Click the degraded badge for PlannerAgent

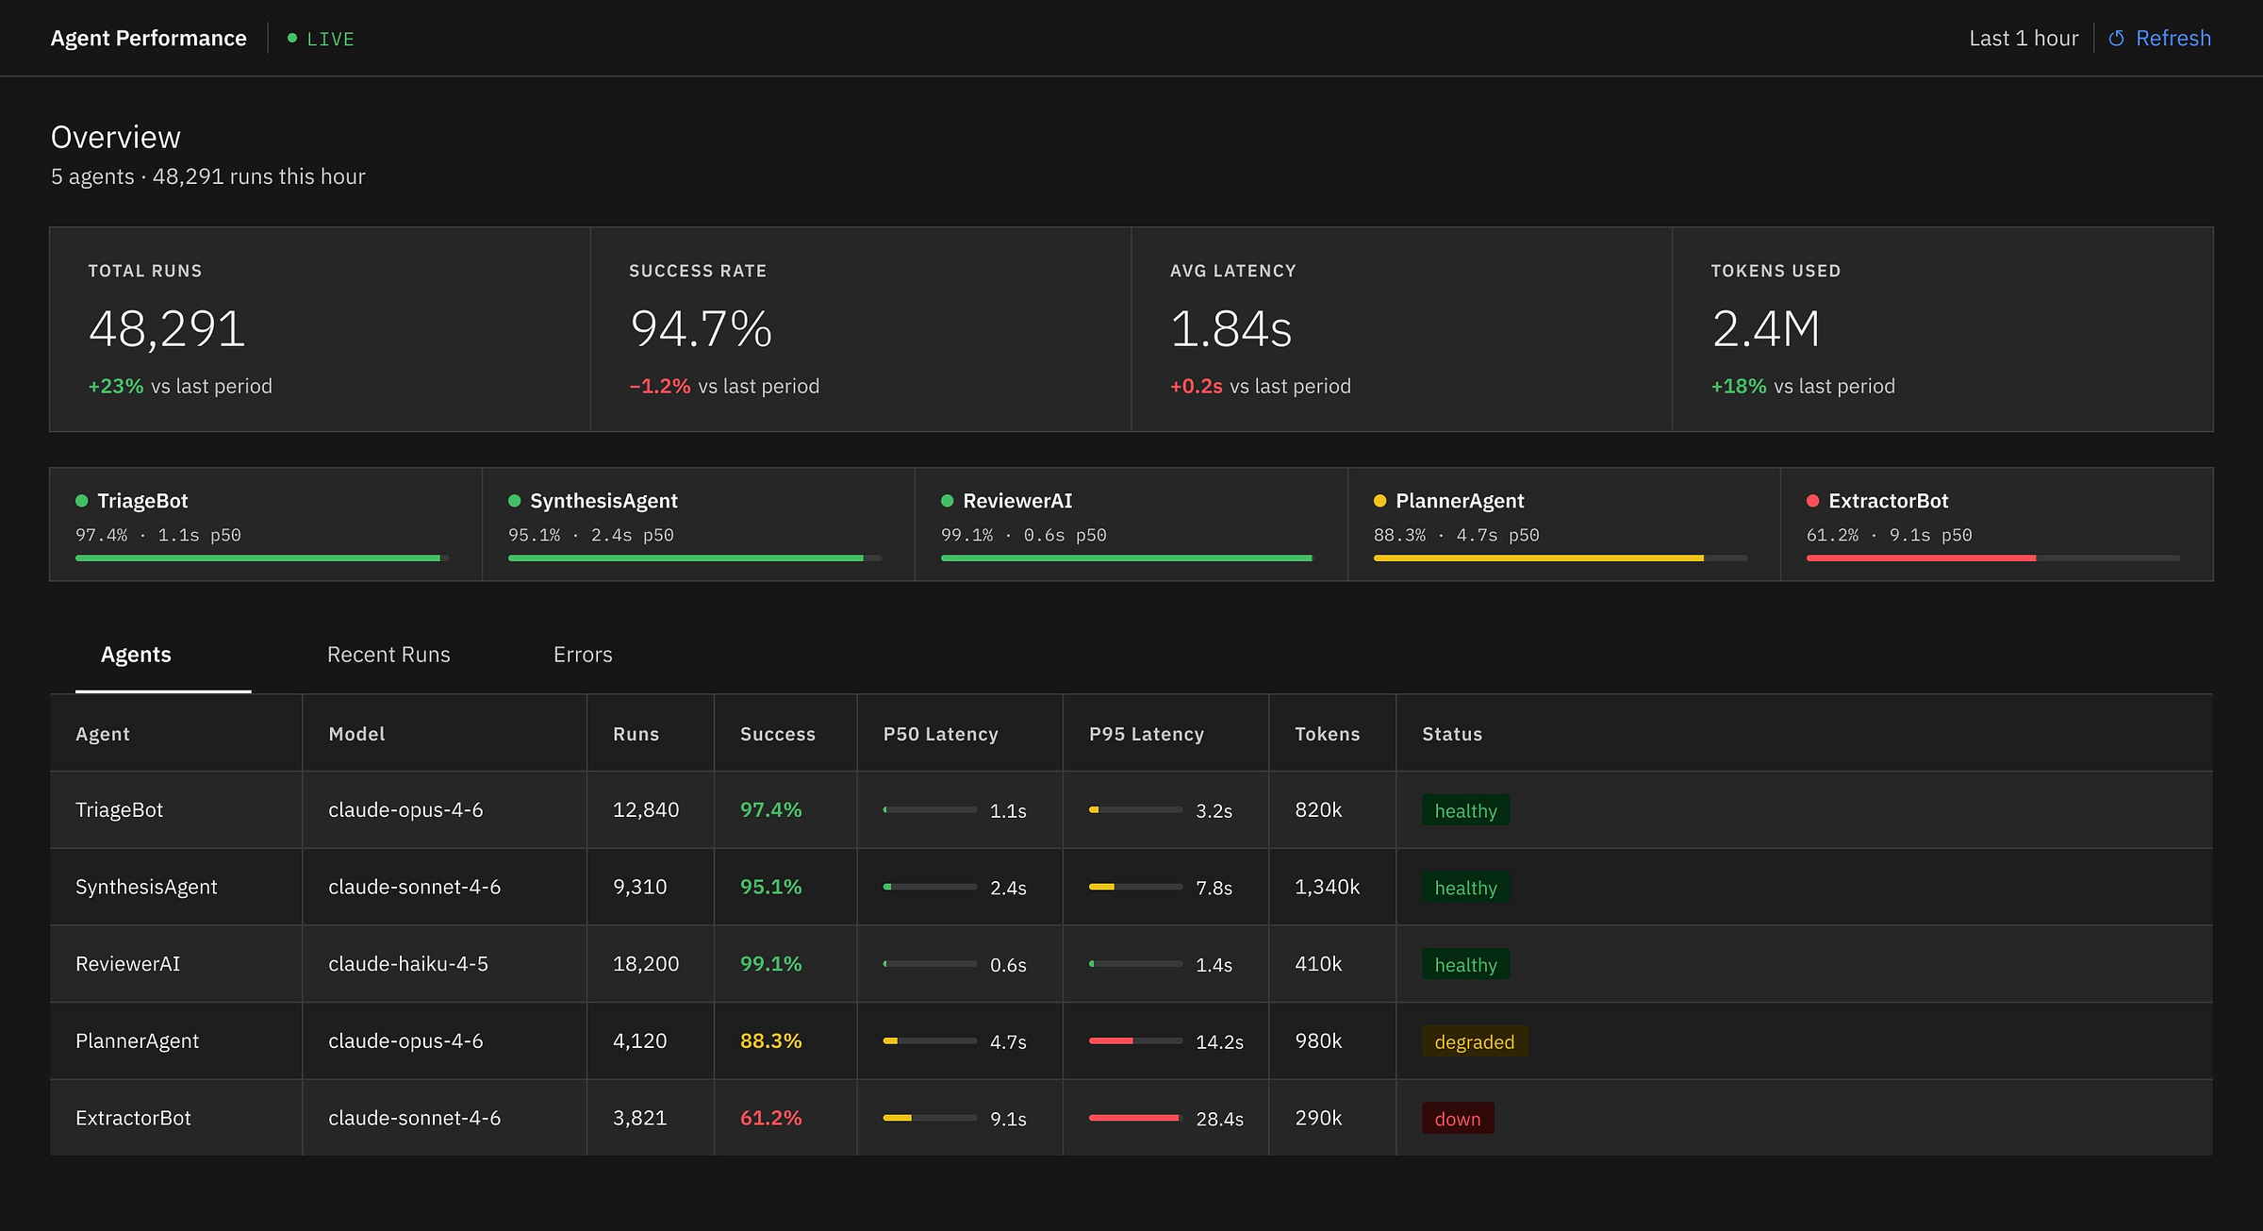click(x=1475, y=1041)
